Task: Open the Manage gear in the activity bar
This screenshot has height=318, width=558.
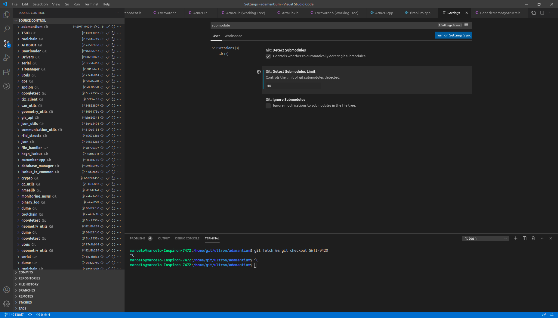Action: click(7, 304)
